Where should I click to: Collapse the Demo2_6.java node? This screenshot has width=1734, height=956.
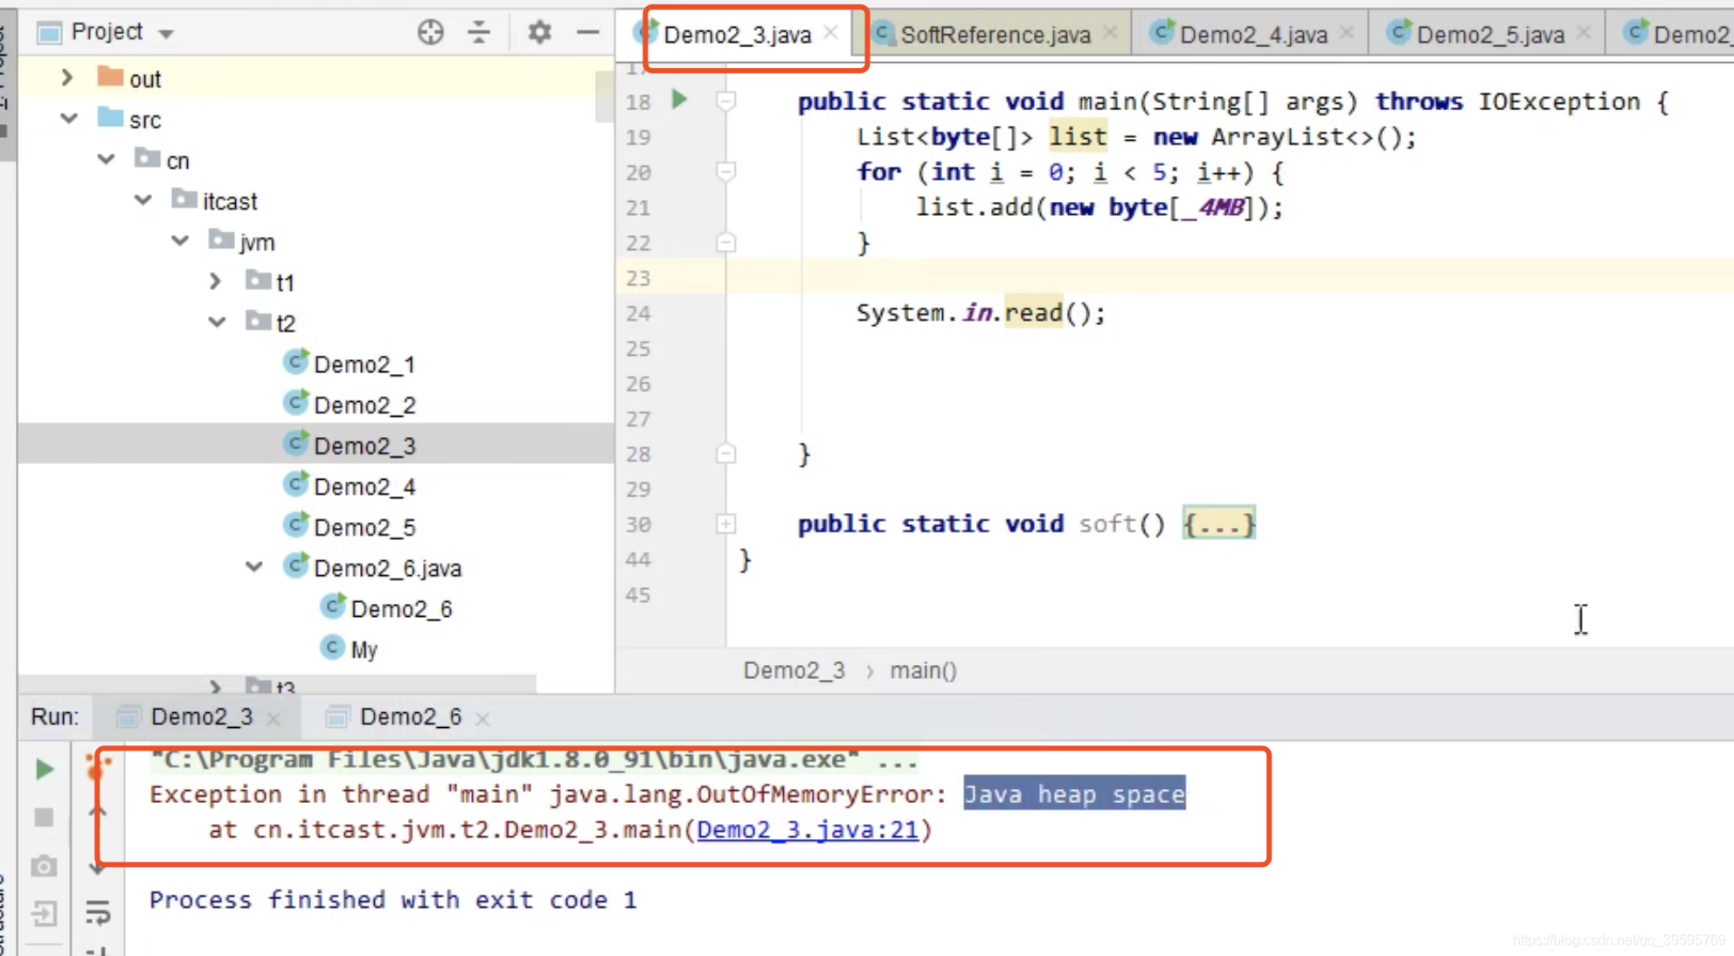point(254,567)
